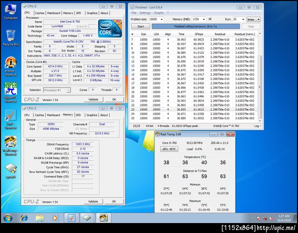Open the Recycle Bin desktop icon

(x=10, y=38)
